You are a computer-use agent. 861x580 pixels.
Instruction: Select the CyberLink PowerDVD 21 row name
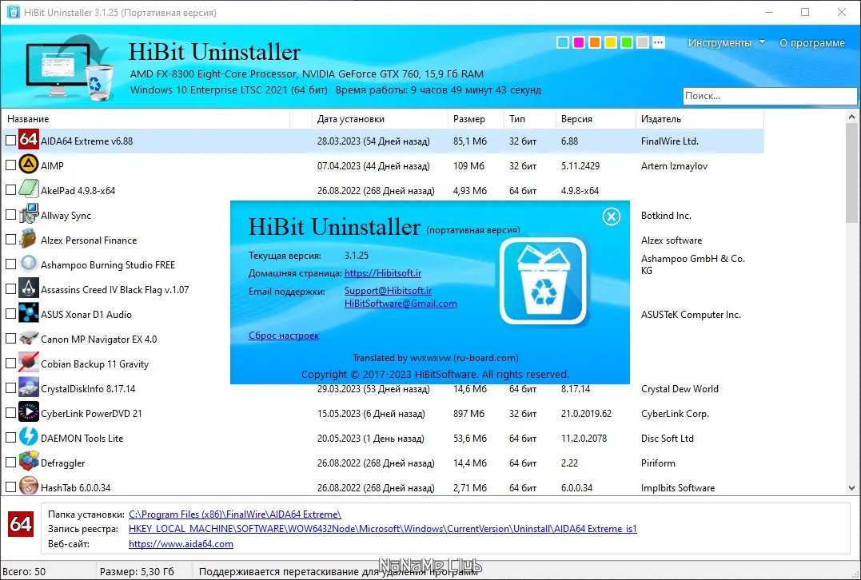(x=91, y=413)
